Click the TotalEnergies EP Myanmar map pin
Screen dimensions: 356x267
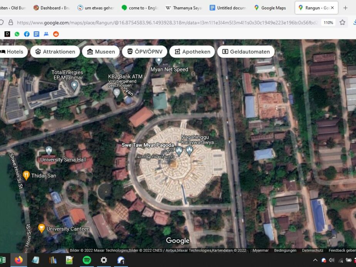tap(74, 85)
